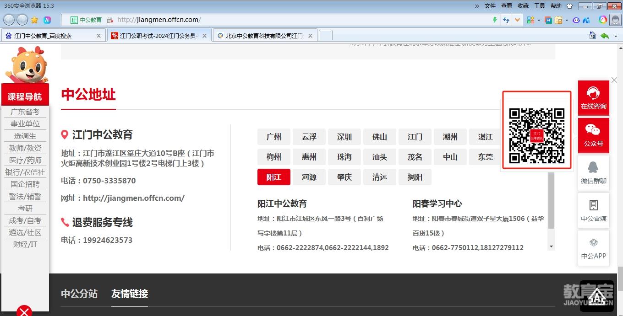Click the padlock security icon before the URL
This screenshot has height=316, width=623.
pyautogui.click(x=110, y=20)
